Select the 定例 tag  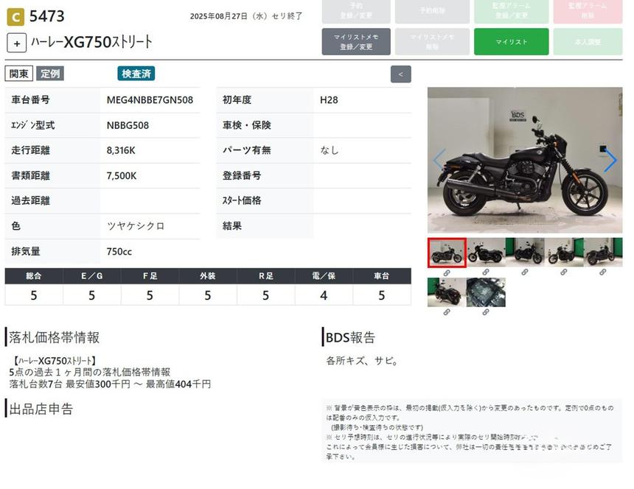50,74
